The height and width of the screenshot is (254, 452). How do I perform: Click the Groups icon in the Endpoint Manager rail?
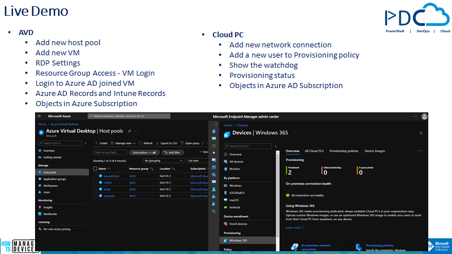point(214,196)
